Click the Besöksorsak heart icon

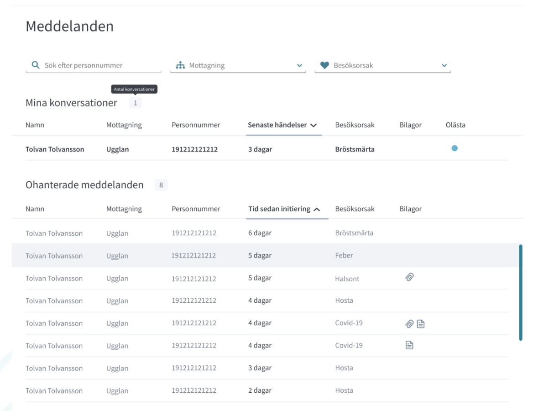tap(324, 65)
